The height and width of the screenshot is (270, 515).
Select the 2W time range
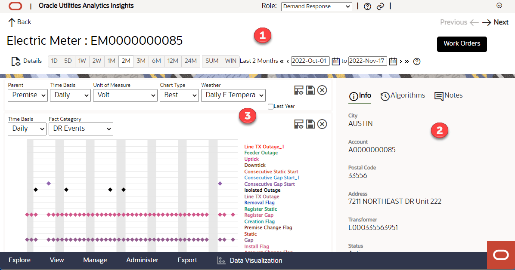(96, 61)
